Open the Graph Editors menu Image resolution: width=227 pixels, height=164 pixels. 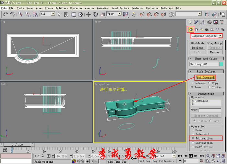120,8
